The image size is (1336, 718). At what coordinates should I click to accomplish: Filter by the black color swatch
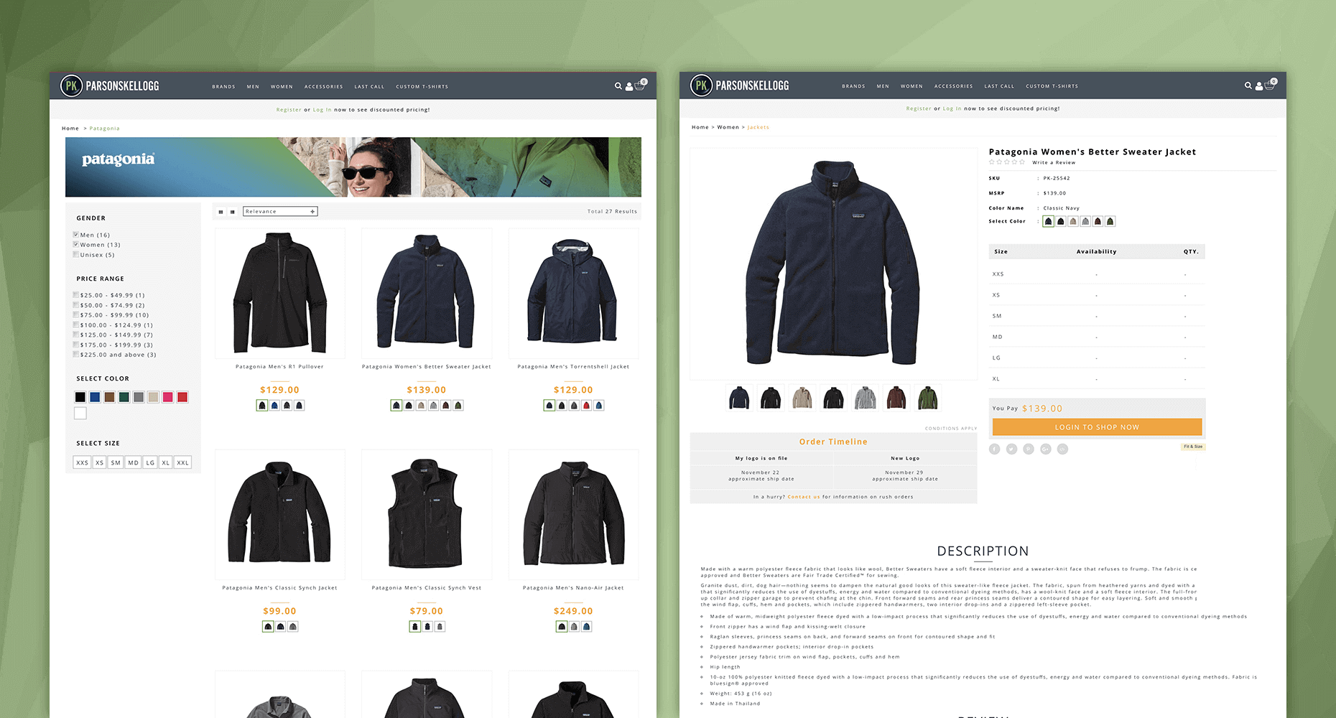(x=80, y=397)
